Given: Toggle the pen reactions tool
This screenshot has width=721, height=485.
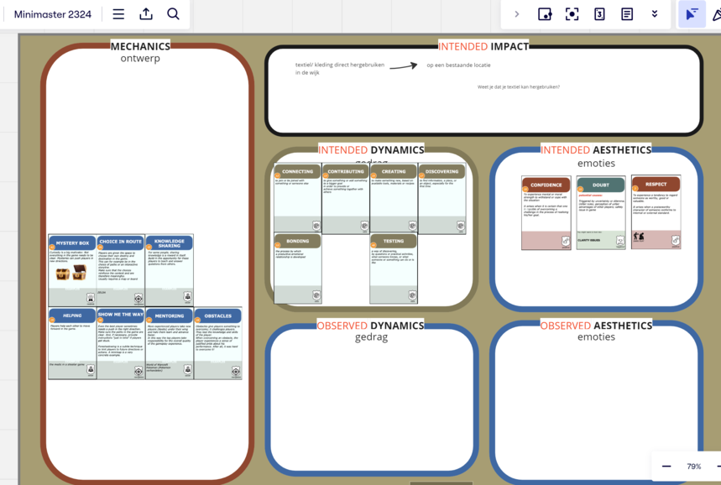Looking at the screenshot, I should pyautogui.click(x=716, y=14).
